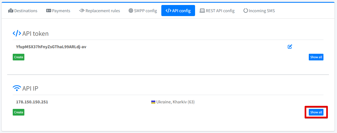Create a new API token

[19, 57]
